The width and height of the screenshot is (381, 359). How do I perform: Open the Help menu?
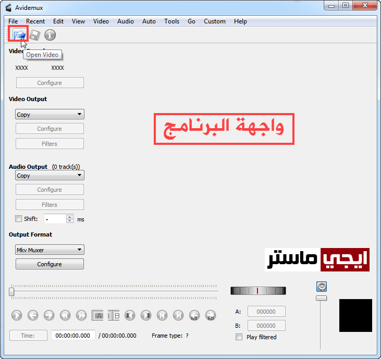[x=240, y=21]
